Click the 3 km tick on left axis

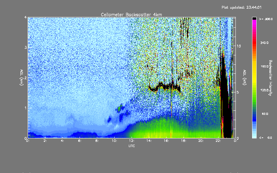(x=26, y=47)
